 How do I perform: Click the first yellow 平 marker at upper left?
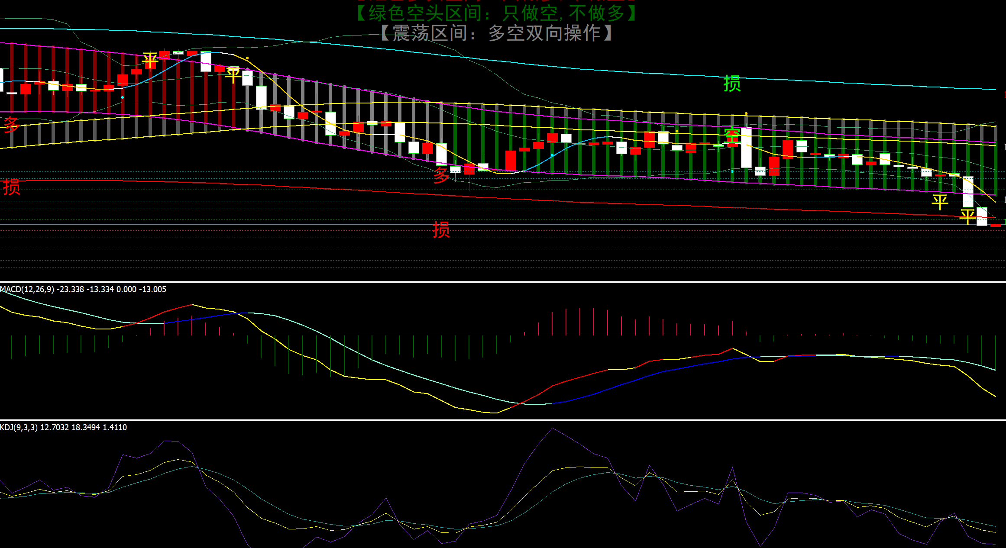150,61
